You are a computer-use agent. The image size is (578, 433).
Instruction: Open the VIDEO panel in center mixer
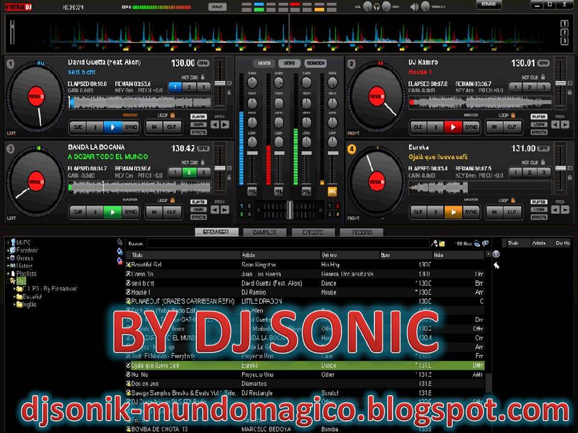point(289,63)
